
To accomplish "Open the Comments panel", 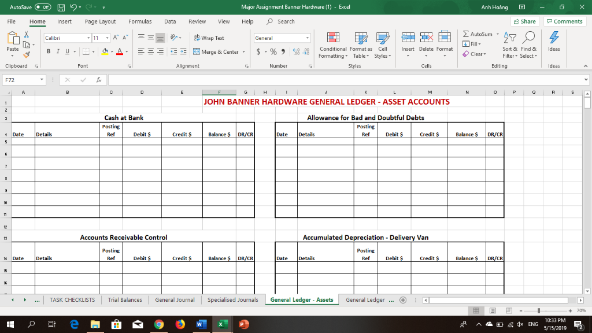I will click(565, 21).
